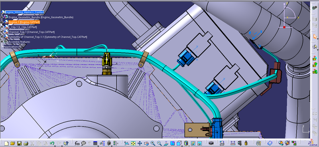This screenshot has width=319, height=147.
Task: Click the Capture camera icon
Action: click(211, 143)
